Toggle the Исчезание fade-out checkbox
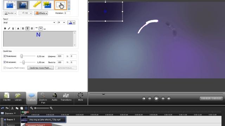The height and width of the screenshot is (126, 225). point(5,62)
